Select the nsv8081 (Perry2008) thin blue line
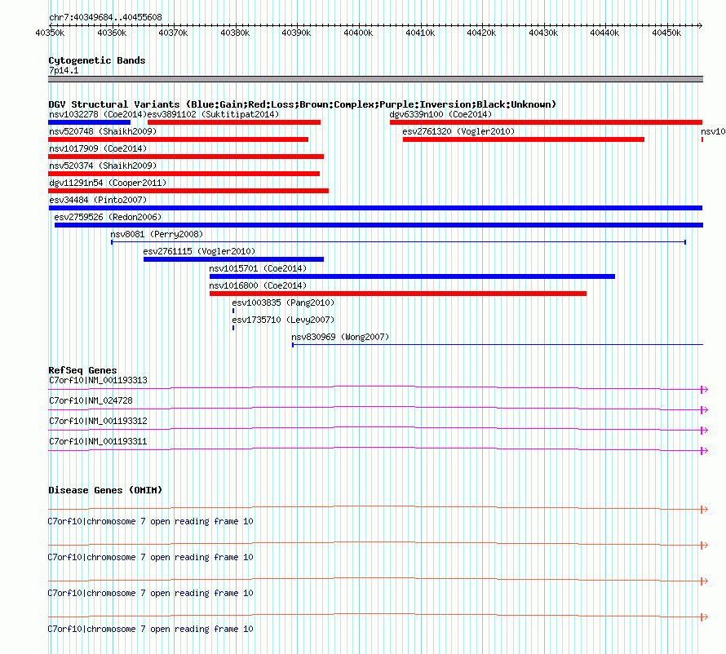Screen dimensions: 726x654 (398, 242)
